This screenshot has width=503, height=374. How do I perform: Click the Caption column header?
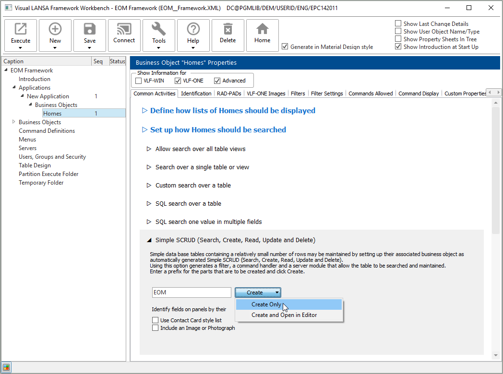pyautogui.click(x=46, y=61)
